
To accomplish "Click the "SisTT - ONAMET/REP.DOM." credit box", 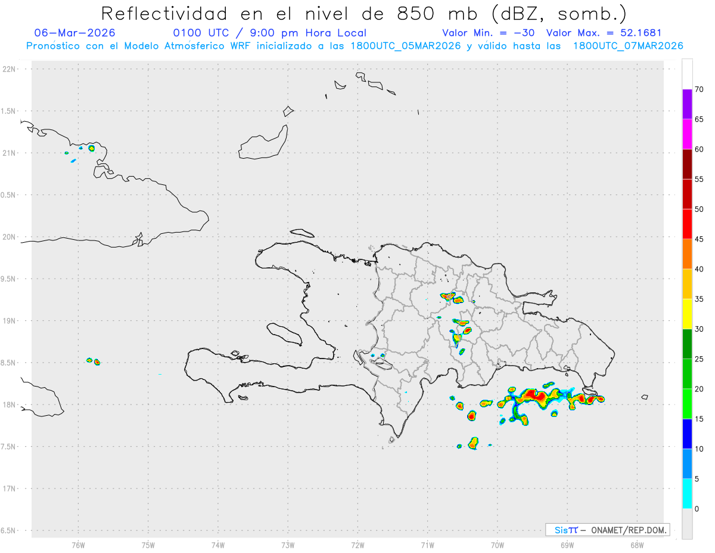I will pyautogui.click(x=608, y=530).
